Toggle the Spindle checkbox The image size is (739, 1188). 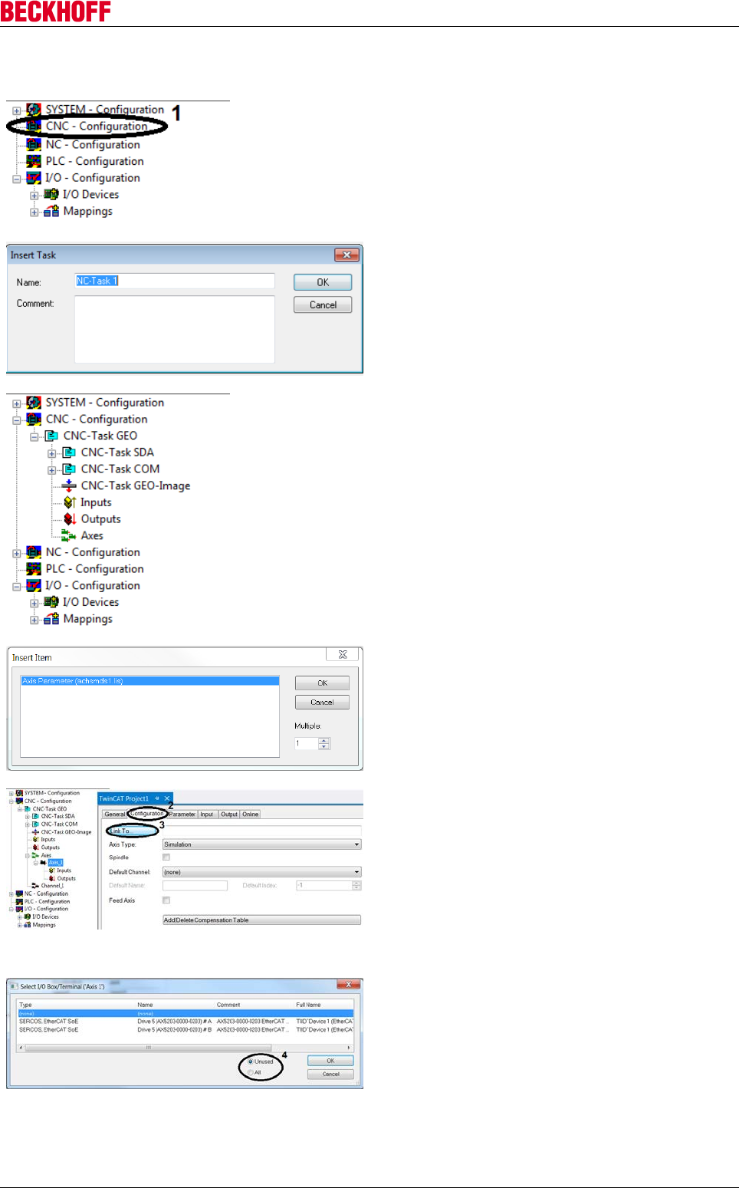[x=166, y=857]
